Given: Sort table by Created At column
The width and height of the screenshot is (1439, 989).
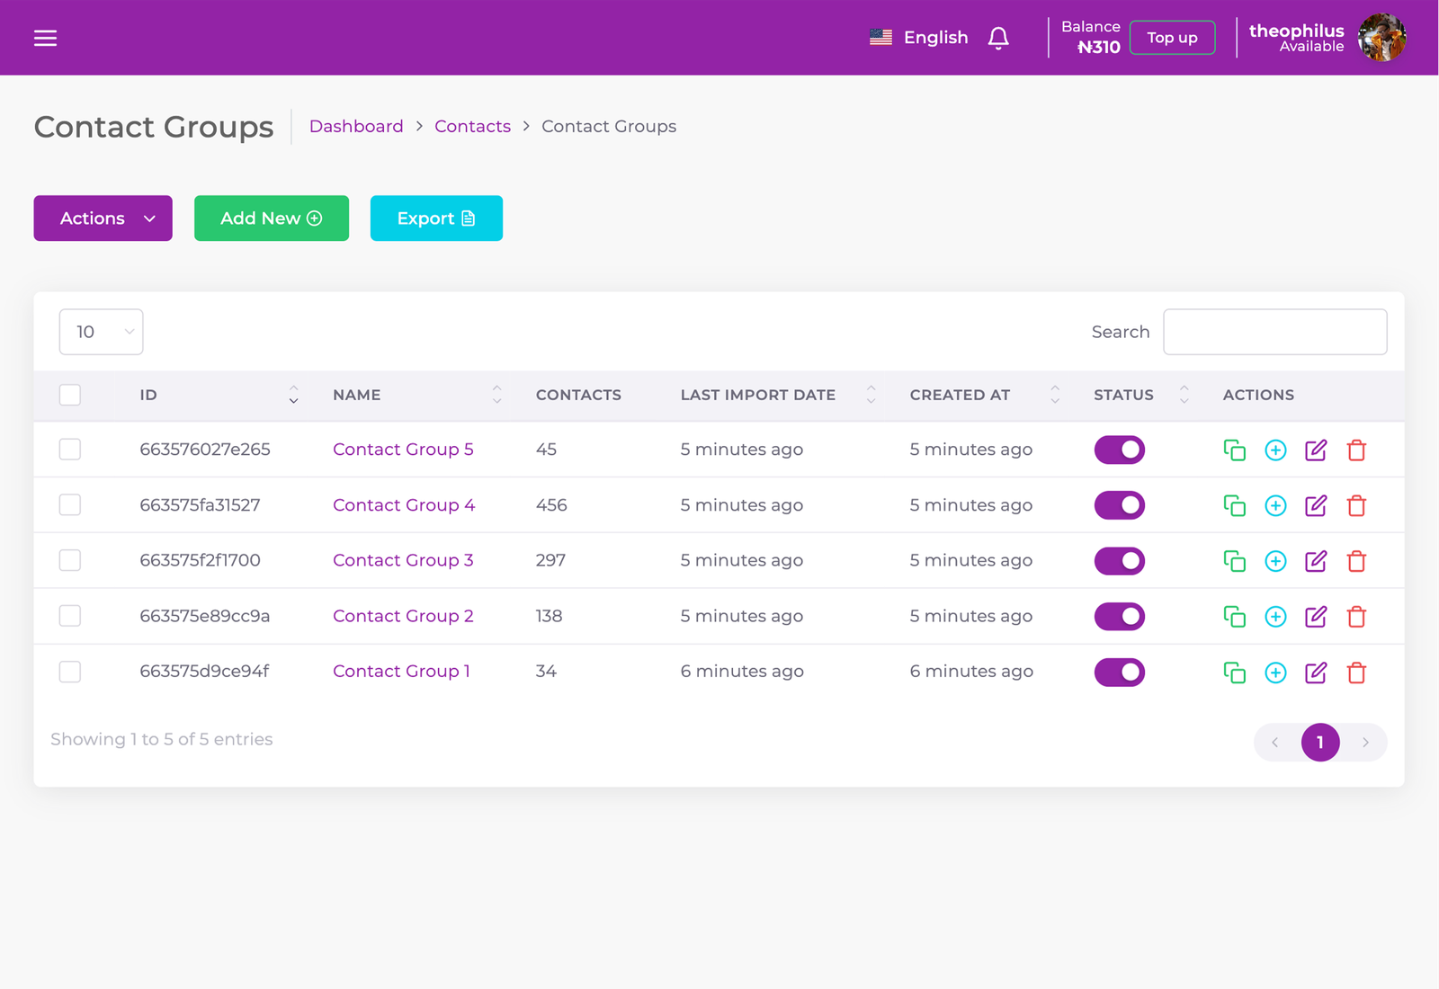Looking at the screenshot, I should point(1055,395).
